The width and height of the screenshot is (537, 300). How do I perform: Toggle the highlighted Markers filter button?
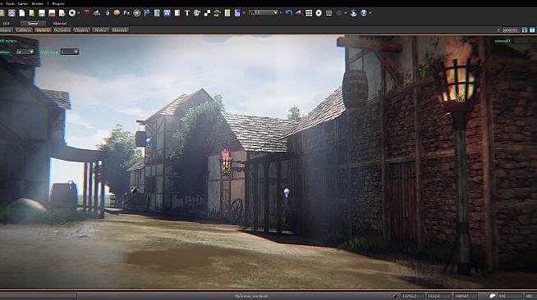click(x=43, y=30)
